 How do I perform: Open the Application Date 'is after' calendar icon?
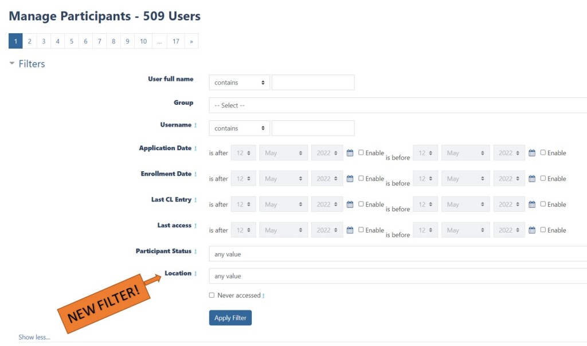click(x=350, y=153)
